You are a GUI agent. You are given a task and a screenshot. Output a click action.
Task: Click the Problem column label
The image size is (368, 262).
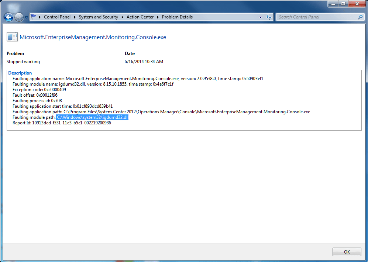pyautogui.click(x=15, y=54)
